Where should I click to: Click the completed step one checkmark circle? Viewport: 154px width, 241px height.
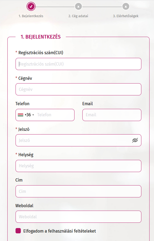coord(31,6)
